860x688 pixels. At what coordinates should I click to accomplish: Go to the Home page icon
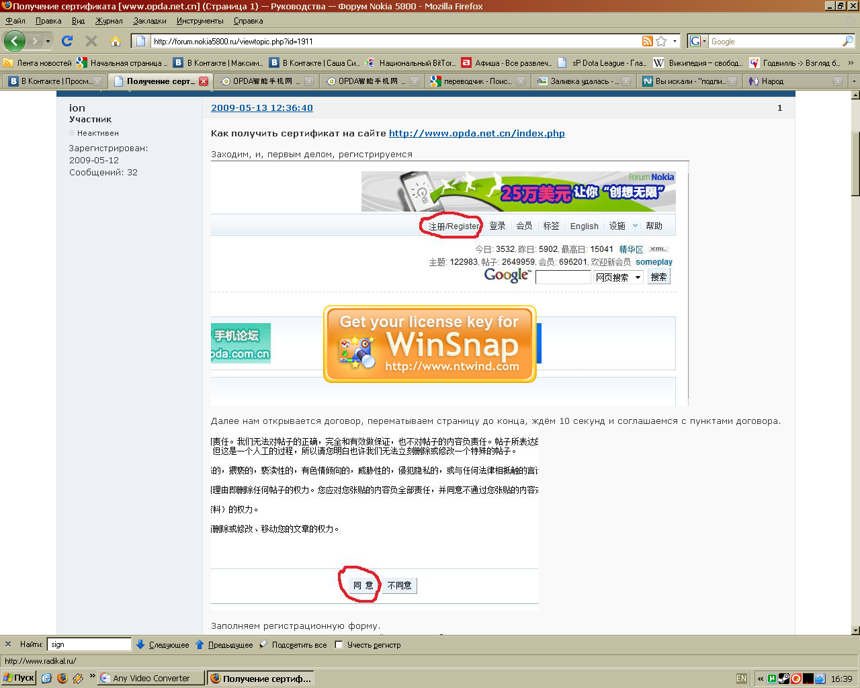116,41
